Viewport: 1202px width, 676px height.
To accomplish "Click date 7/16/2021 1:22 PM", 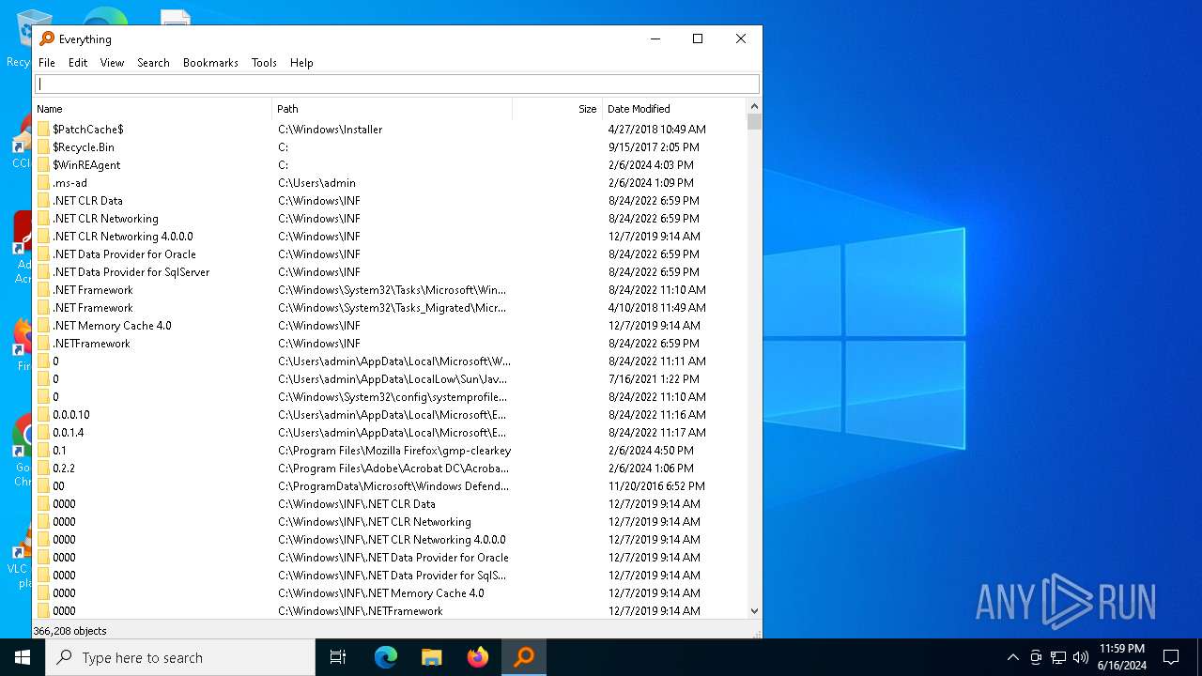I will pos(654,379).
